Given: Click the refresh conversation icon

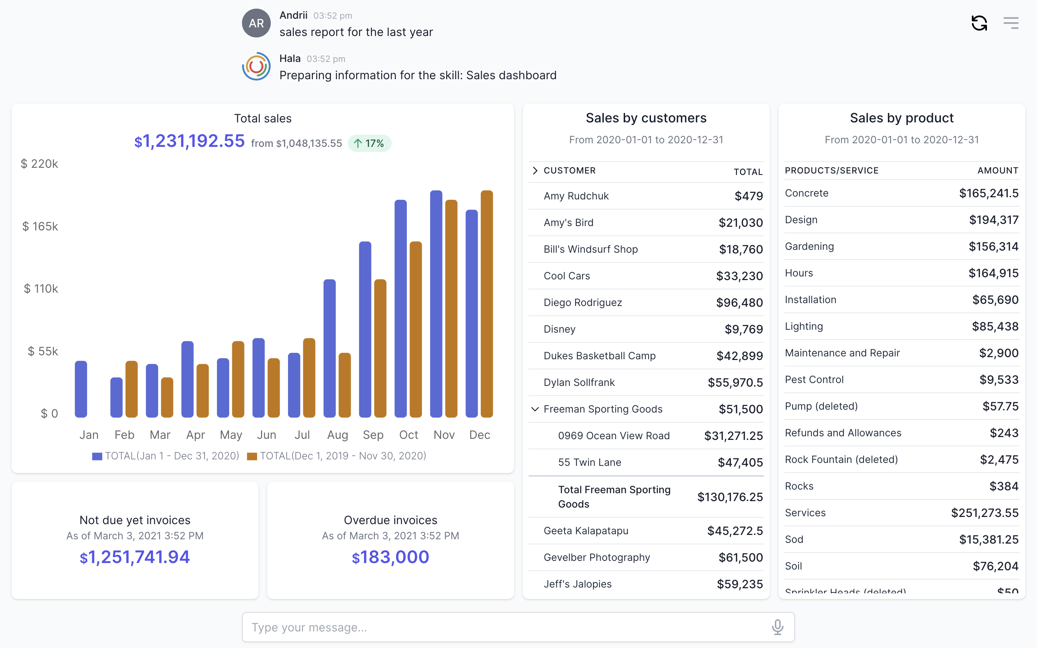Looking at the screenshot, I should click(x=979, y=23).
